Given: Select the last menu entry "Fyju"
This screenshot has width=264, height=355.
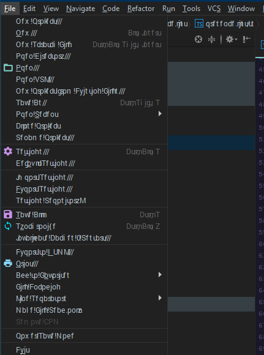Looking at the screenshot, I should [x=84, y=350].
